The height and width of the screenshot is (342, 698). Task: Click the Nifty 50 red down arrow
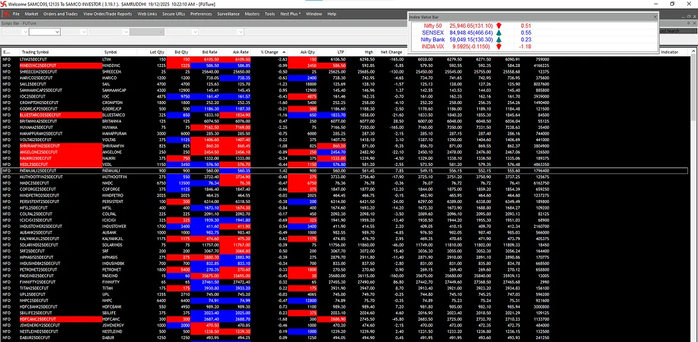[x=499, y=26]
